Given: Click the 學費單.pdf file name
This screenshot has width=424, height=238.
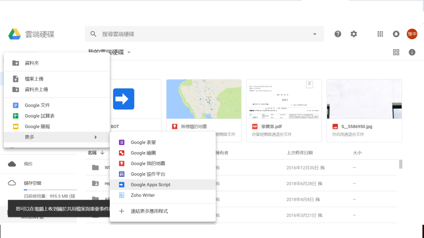Looking at the screenshot, I should point(272,126).
